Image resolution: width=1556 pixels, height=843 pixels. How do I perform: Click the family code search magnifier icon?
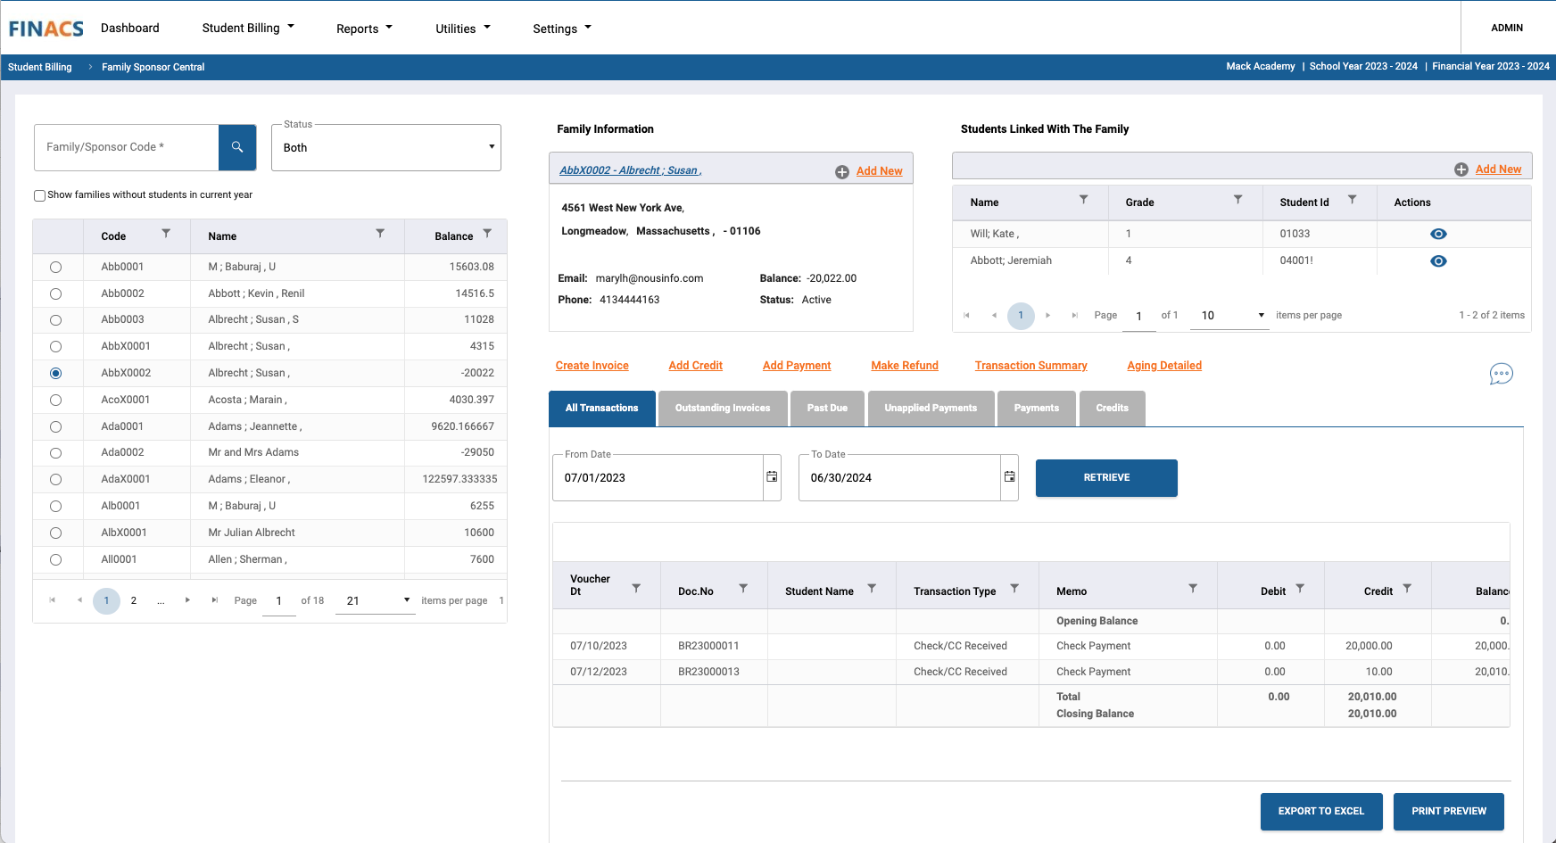coord(237,147)
